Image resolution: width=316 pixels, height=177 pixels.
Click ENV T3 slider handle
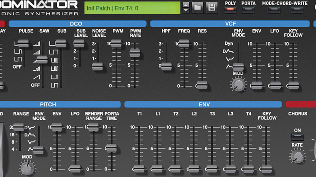pyautogui.click(x=212, y=169)
